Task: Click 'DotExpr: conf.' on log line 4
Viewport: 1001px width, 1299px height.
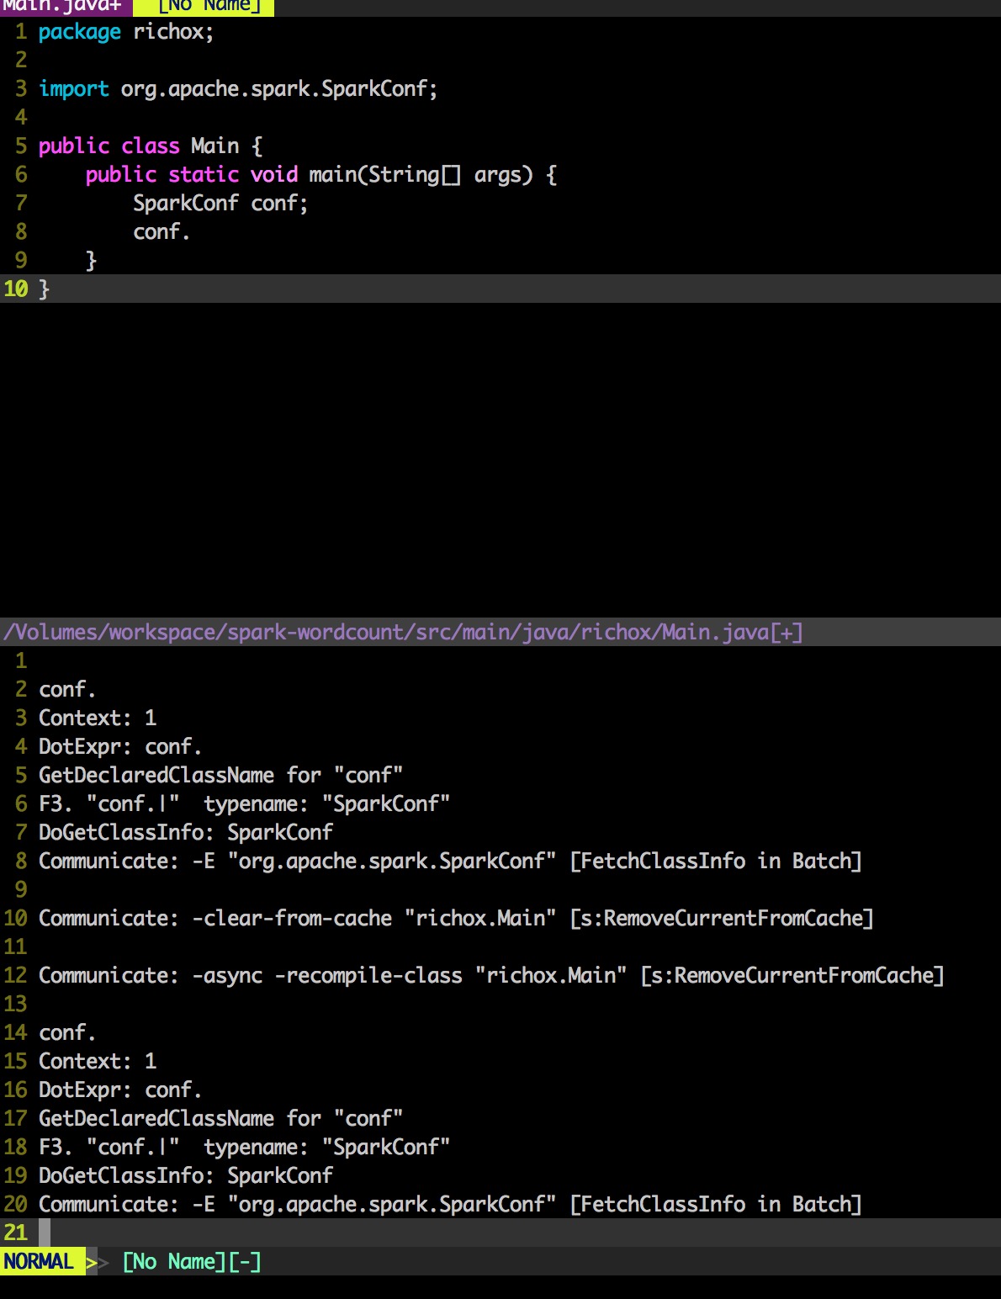Action: [120, 747]
